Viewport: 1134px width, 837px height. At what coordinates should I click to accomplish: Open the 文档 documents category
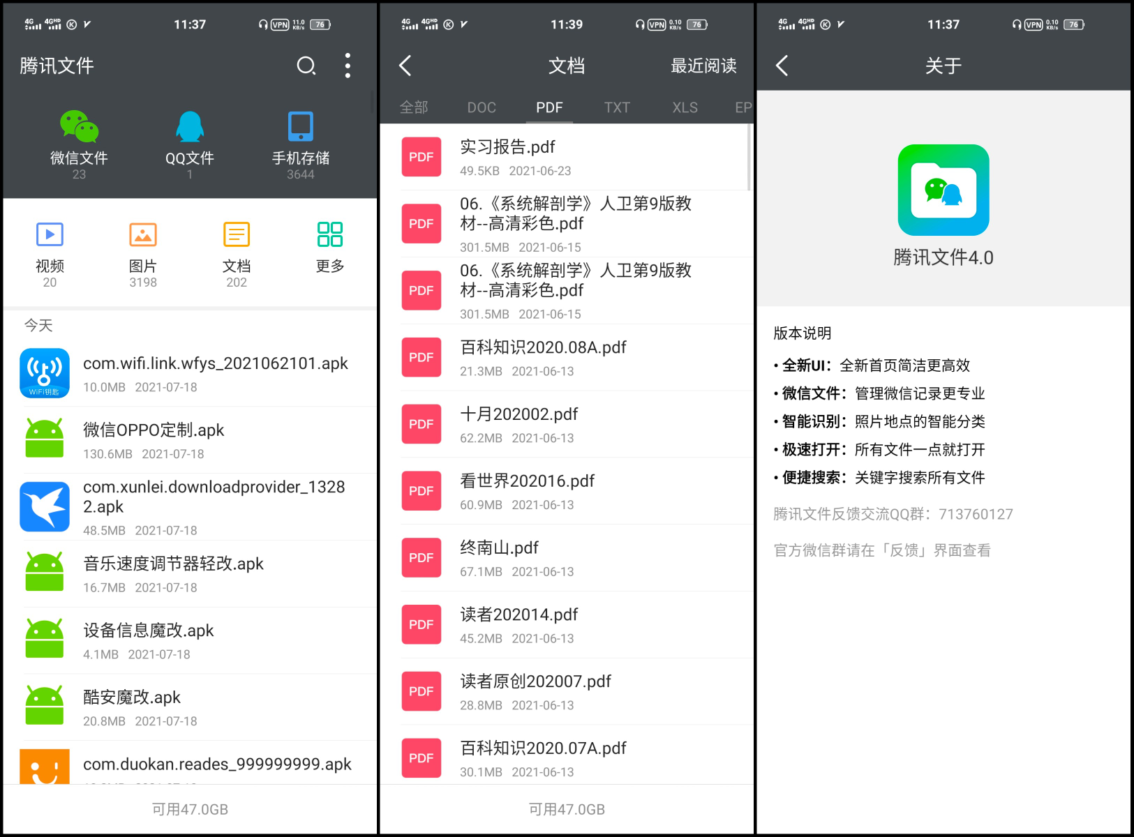coord(237,235)
